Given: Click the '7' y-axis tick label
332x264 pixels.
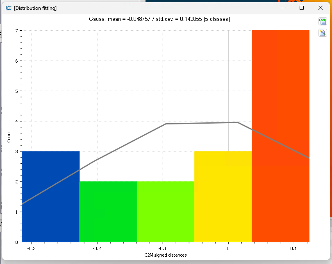Looking at the screenshot, I should tap(16, 31).
